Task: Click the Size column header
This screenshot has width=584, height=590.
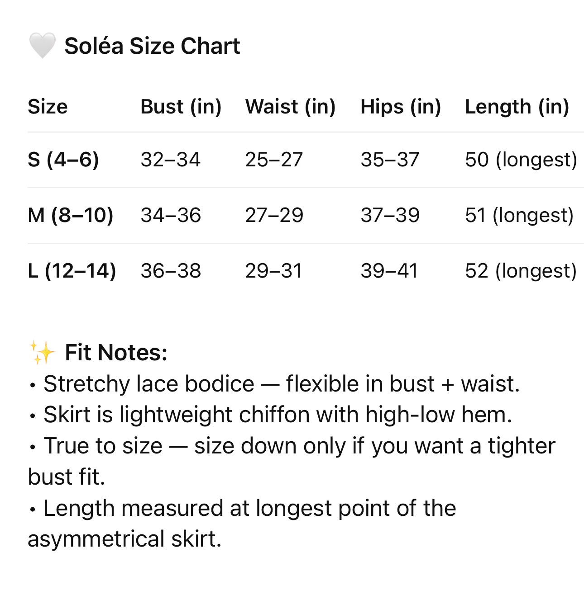Action: click(48, 107)
